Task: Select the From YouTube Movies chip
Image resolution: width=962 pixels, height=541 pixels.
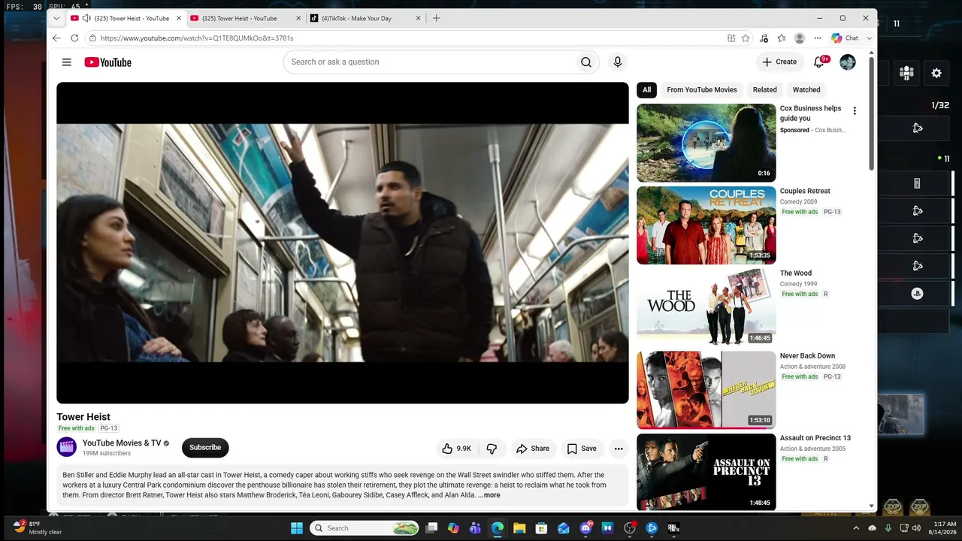Action: 702,89
